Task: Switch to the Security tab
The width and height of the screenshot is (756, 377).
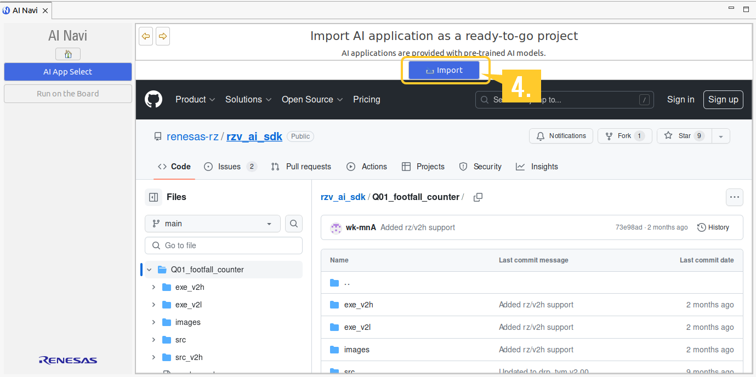Action: [x=480, y=167]
